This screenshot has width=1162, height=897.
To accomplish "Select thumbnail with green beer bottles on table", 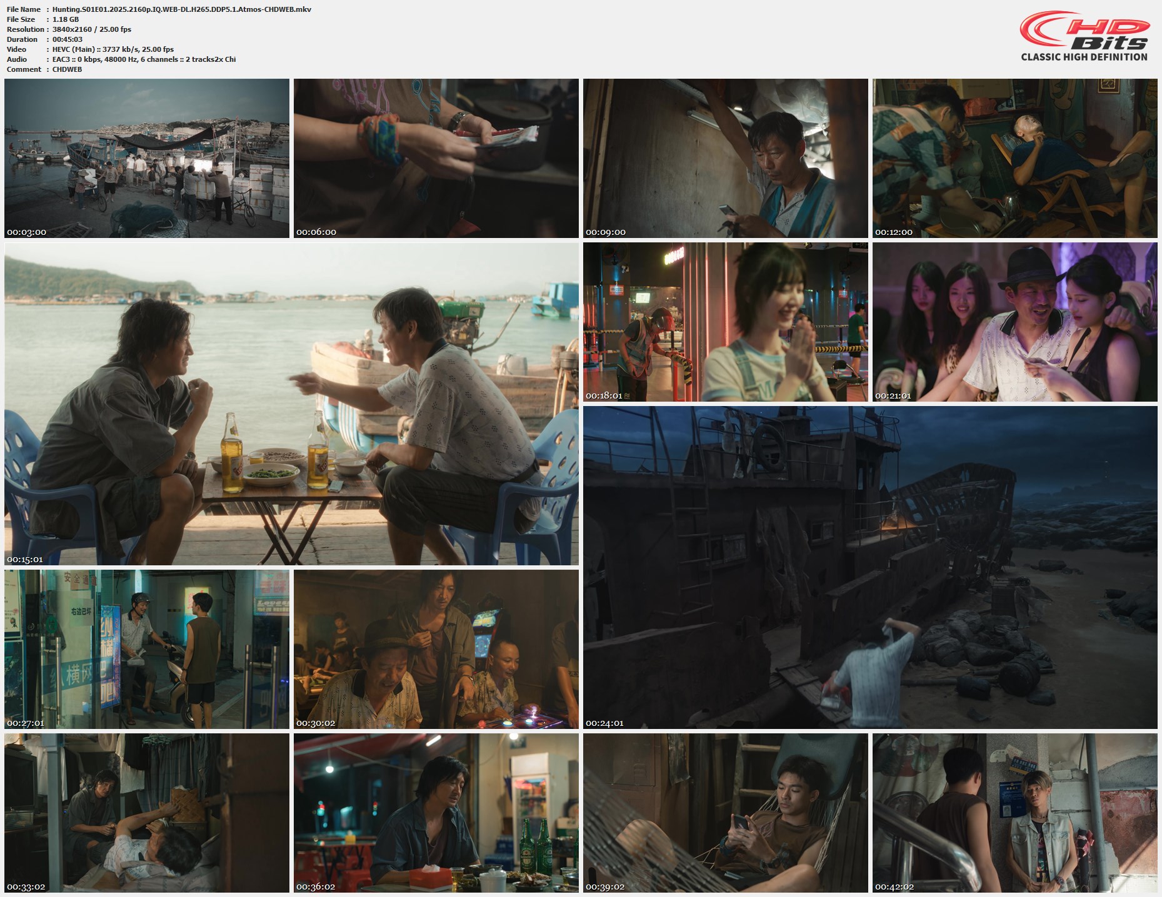I will coord(436,813).
